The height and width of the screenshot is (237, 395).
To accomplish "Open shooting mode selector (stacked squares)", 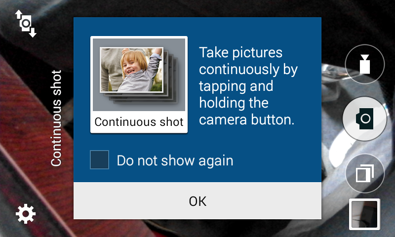I will click(365, 173).
